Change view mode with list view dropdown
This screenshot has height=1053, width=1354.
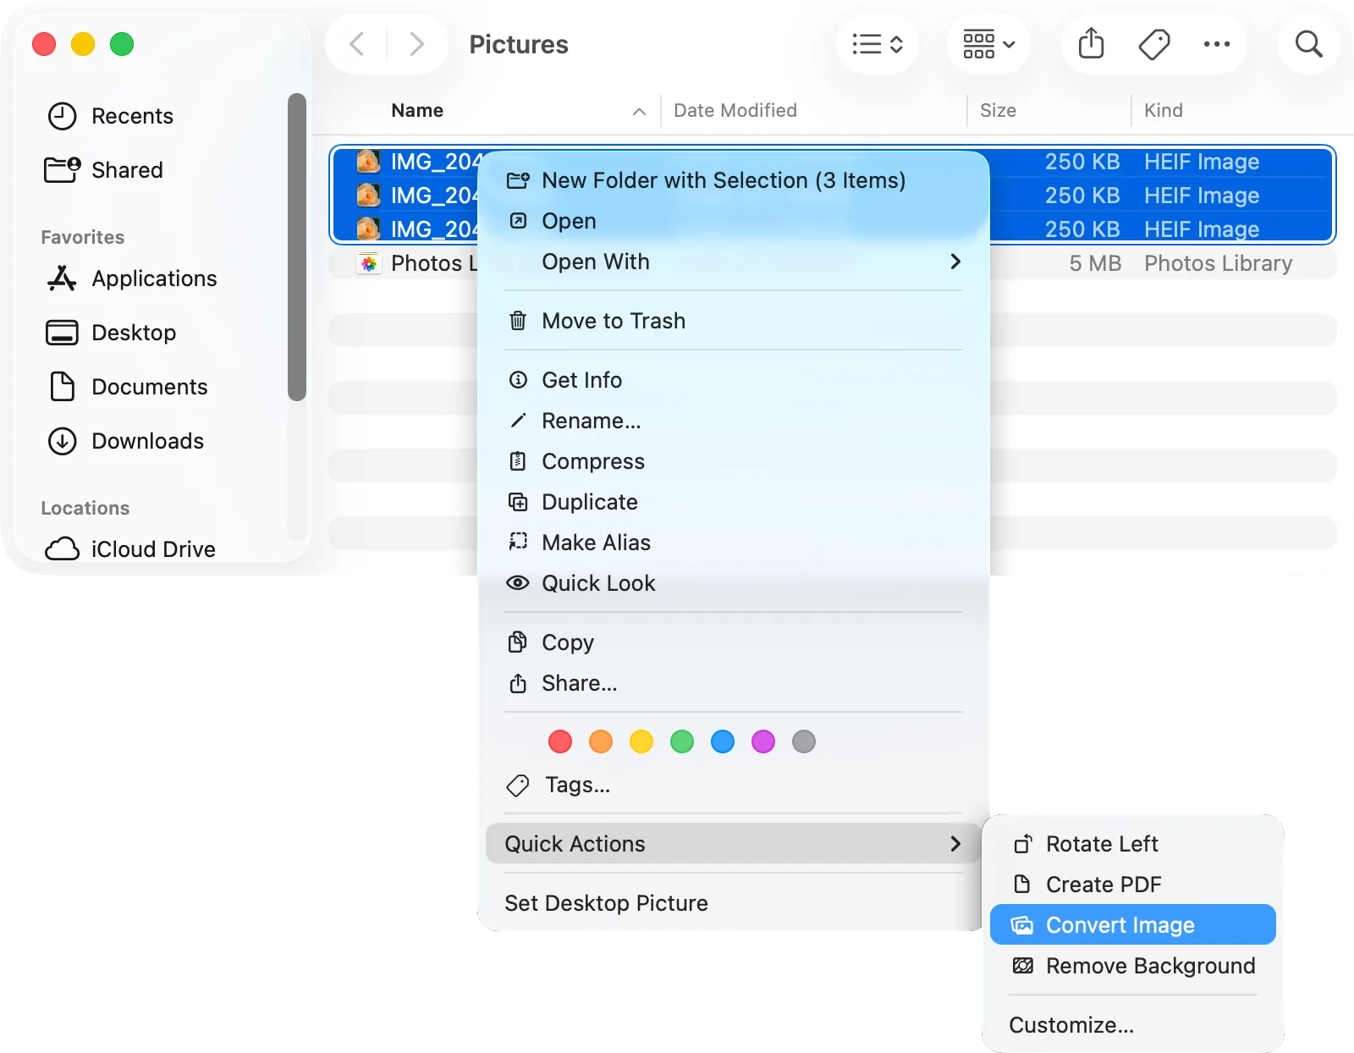pos(878,44)
